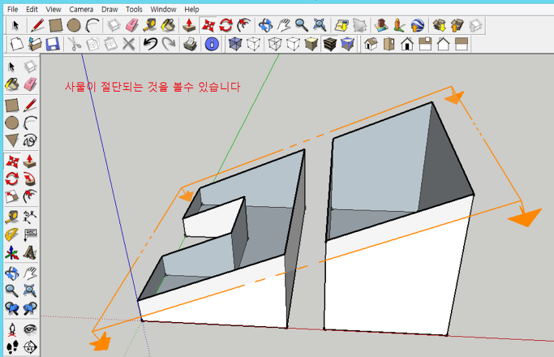Click the Cut scissors icon

click(x=74, y=44)
